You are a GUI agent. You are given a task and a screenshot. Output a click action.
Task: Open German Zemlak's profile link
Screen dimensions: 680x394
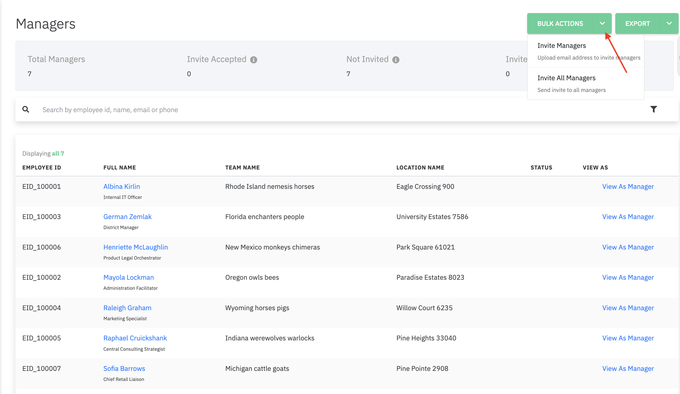coord(127,217)
